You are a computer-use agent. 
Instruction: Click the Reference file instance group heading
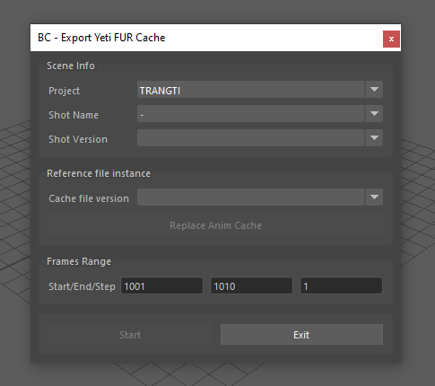(99, 173)
